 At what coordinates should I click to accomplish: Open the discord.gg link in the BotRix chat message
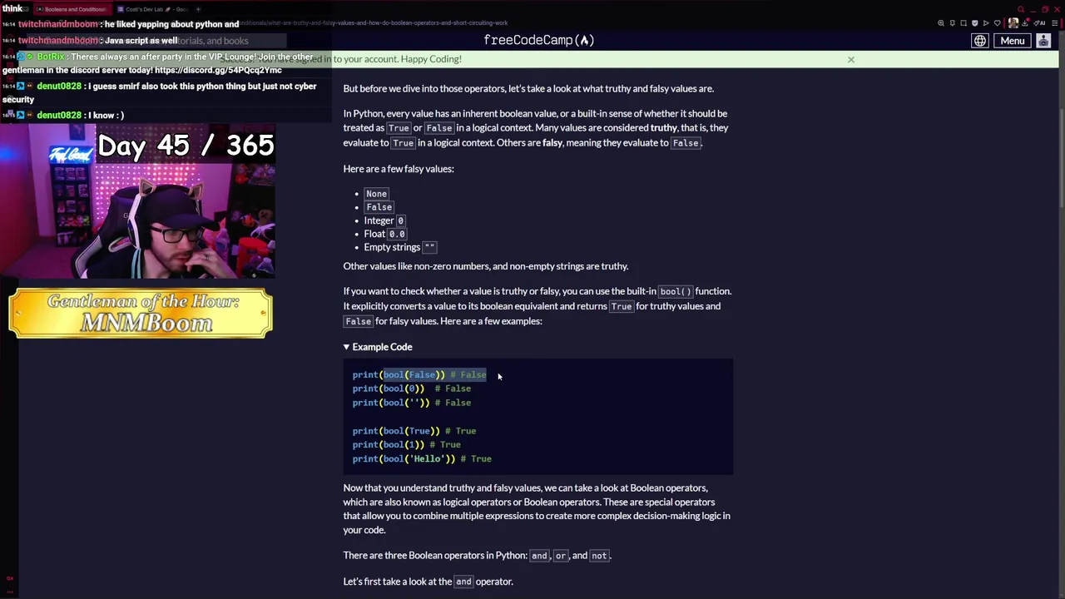pyautogui.click(x=218, y=71)
